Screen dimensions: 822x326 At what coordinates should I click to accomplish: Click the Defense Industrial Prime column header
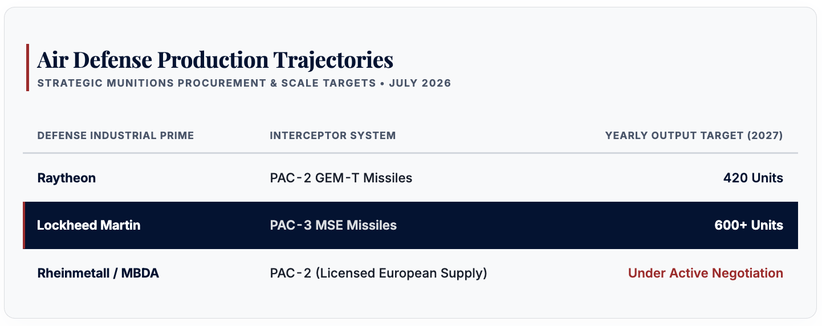click(x=116, y=136)
